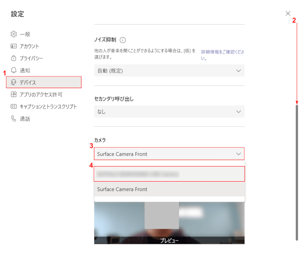Open the ノイズ抑制 dropdown showing 自動 (既定)
Screen dimensions: 299x258
(169, 71)
